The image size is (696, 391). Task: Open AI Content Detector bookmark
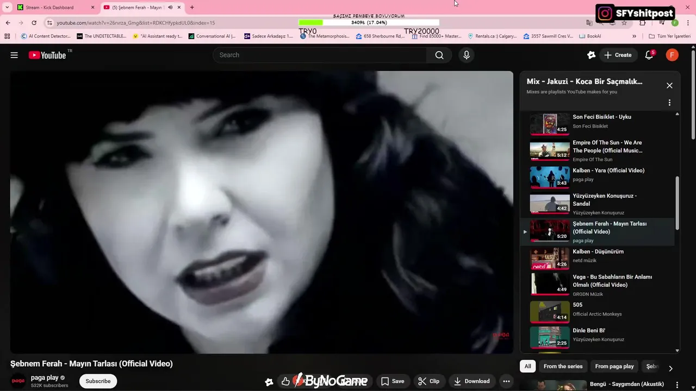(46, 36)
